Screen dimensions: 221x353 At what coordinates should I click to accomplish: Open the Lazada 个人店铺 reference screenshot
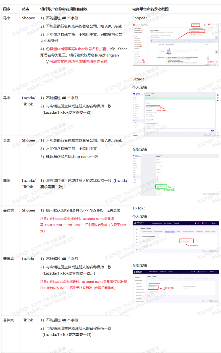pyautogui.click(x=175, y=114)
